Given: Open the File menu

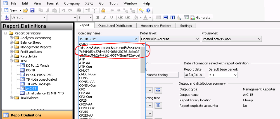Looking at the screenshot, I should tap(14, 3).
